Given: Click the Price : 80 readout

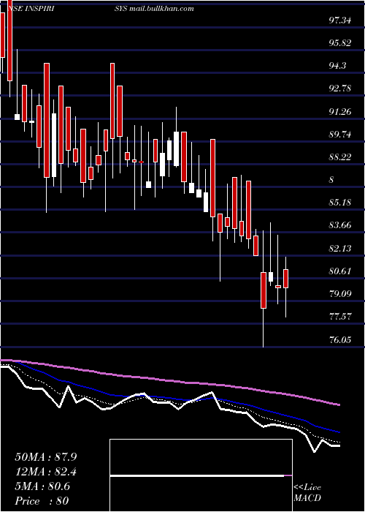Looking at the screenshot, I should 42,501.
